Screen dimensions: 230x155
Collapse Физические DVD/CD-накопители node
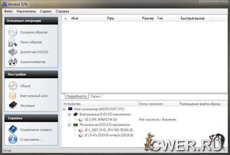(69, 125)
